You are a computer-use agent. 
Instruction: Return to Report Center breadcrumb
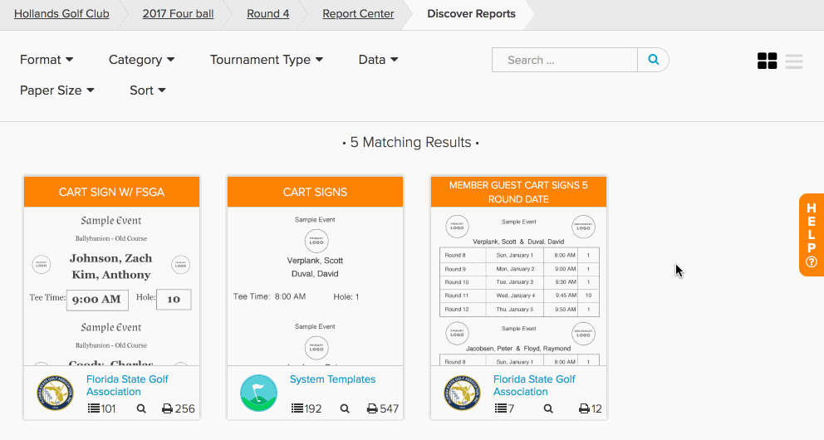[x=358, y=13]
